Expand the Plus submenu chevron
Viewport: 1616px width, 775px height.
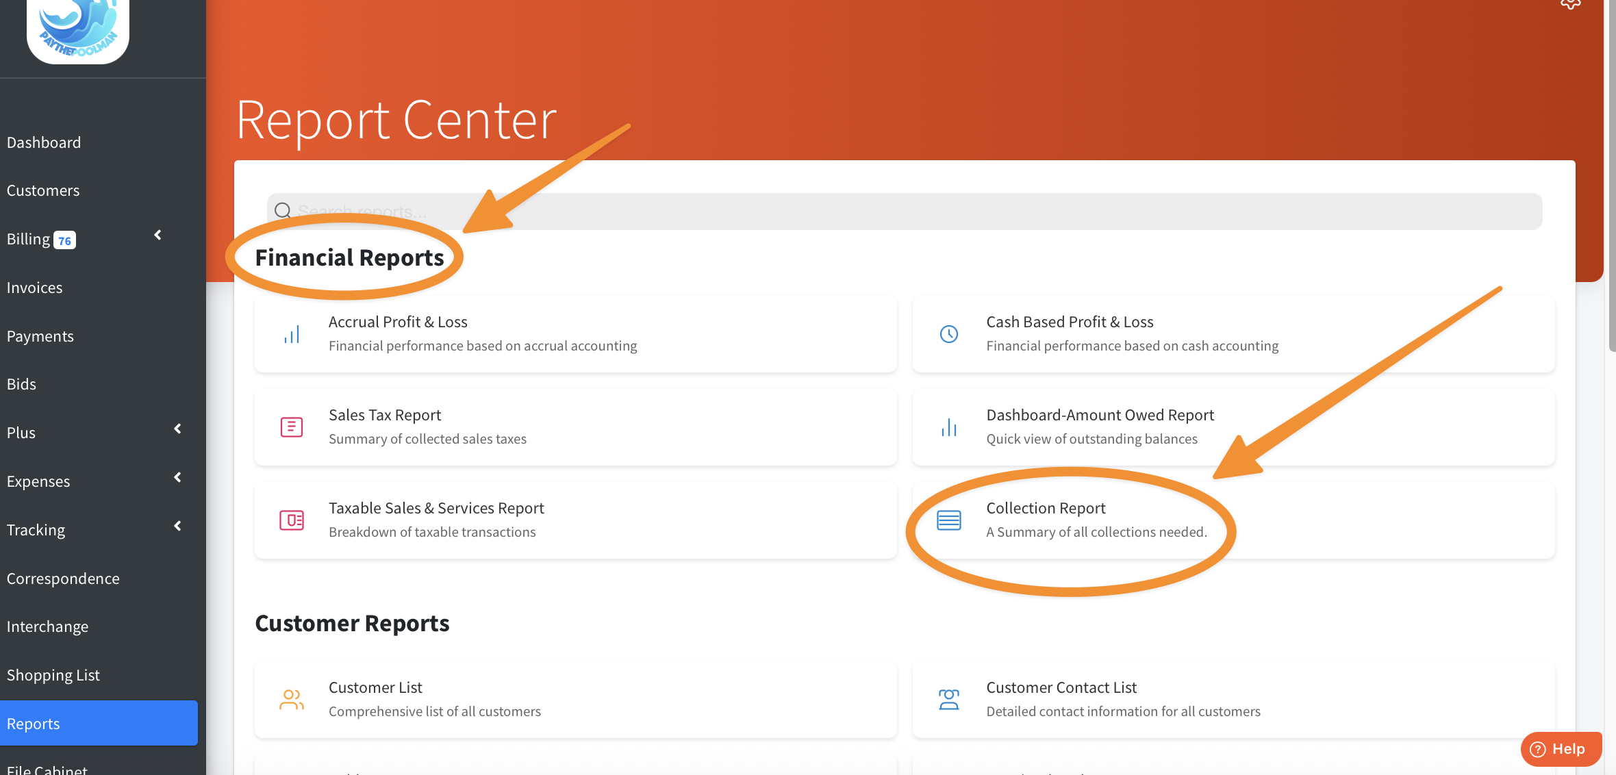pyautogui.click(x=178, y=429)
